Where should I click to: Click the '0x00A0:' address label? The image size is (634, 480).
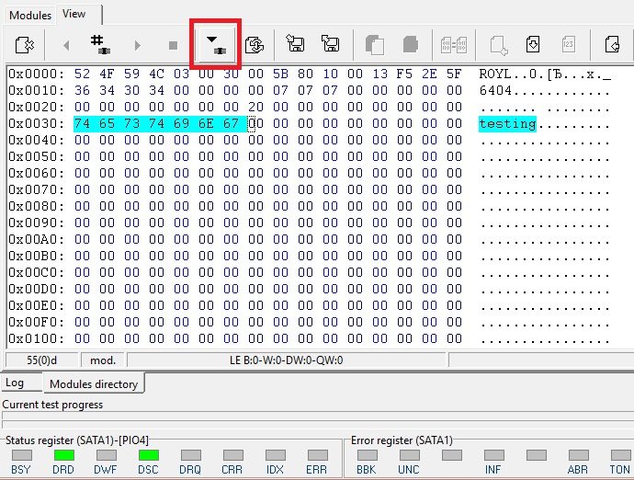click(x=37, y=239)
